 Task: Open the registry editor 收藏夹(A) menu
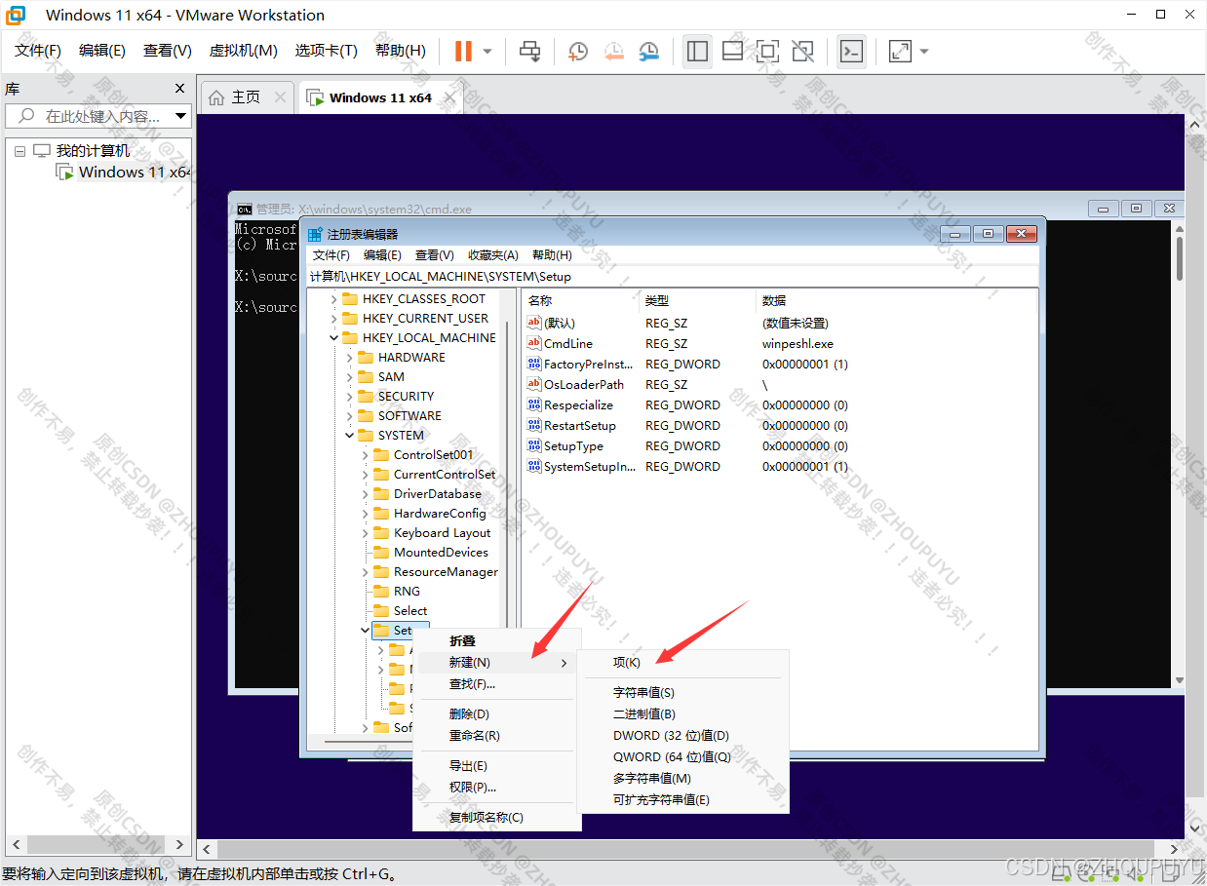point(493,254)
